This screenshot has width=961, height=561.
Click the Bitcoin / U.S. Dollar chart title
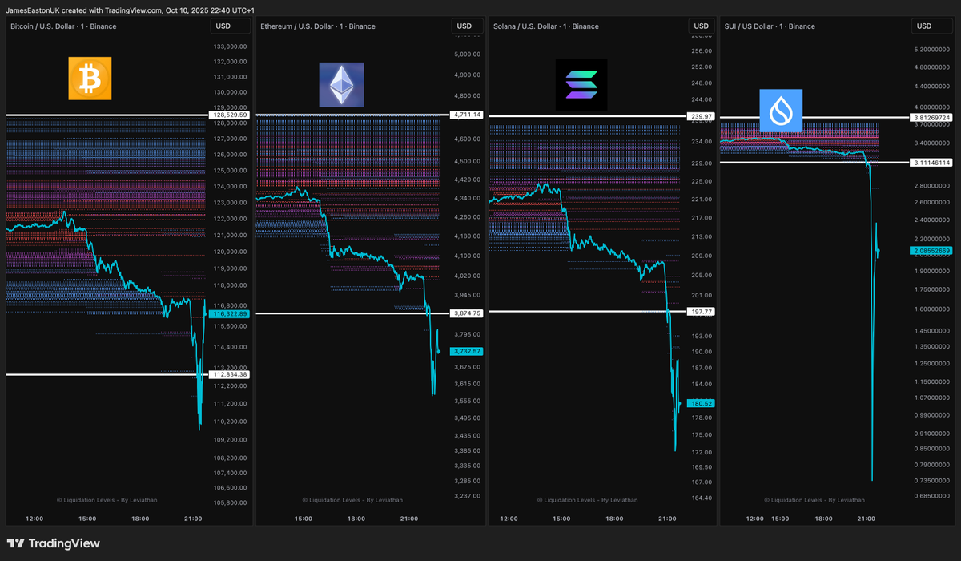click(x=63, y=26)
